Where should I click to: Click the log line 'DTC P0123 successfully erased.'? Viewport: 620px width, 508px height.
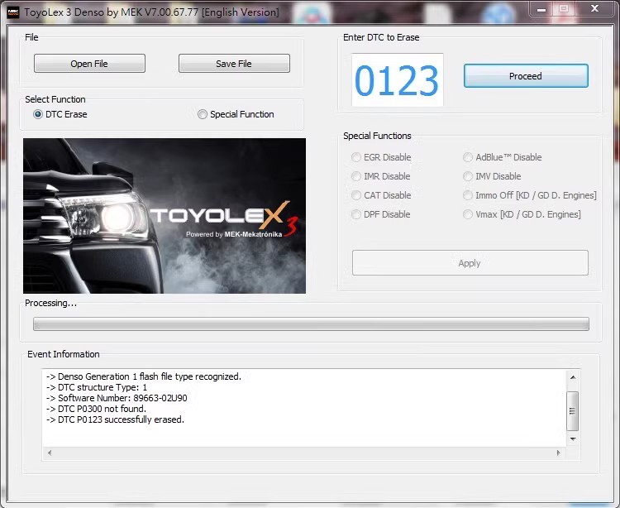click(x=115, y=419)
